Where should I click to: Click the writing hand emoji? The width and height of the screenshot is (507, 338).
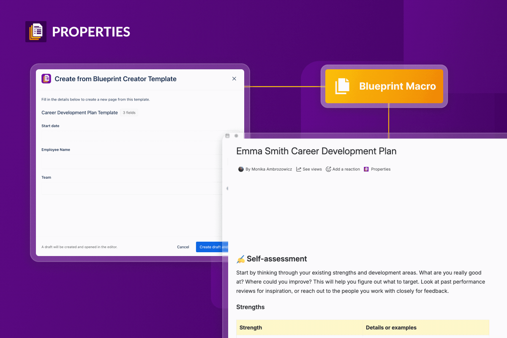point(241,259)
